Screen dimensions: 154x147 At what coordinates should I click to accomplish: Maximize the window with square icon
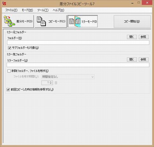click(139, 3)
